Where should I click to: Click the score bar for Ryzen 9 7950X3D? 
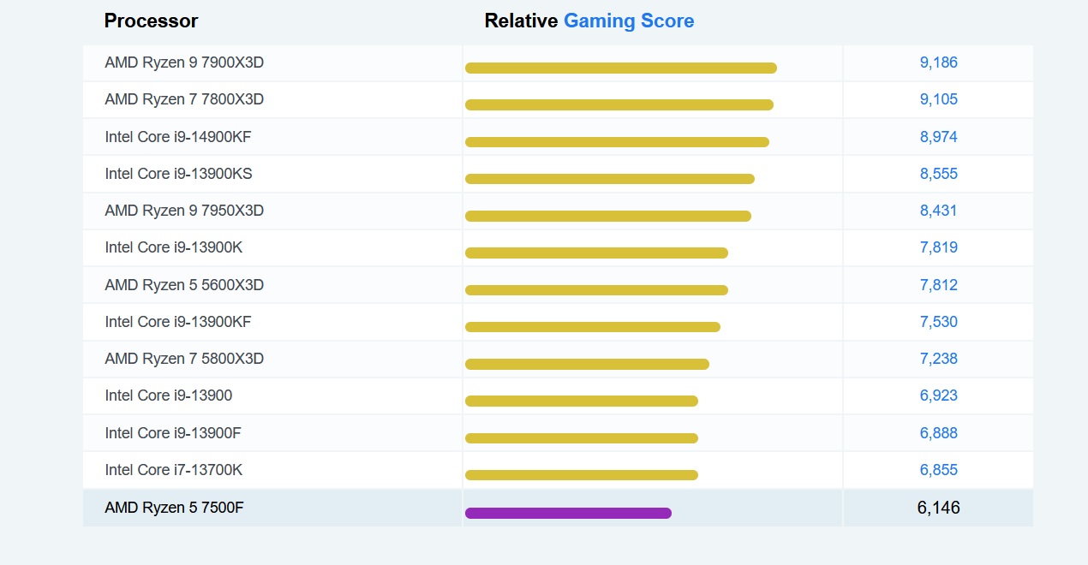[x=608, y=216]
